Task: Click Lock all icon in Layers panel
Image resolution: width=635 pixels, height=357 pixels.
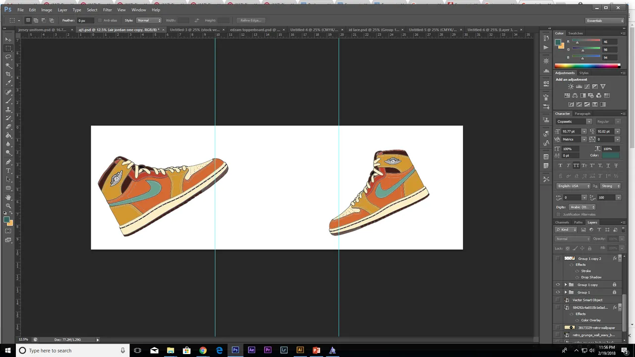Action: point(589,248)
